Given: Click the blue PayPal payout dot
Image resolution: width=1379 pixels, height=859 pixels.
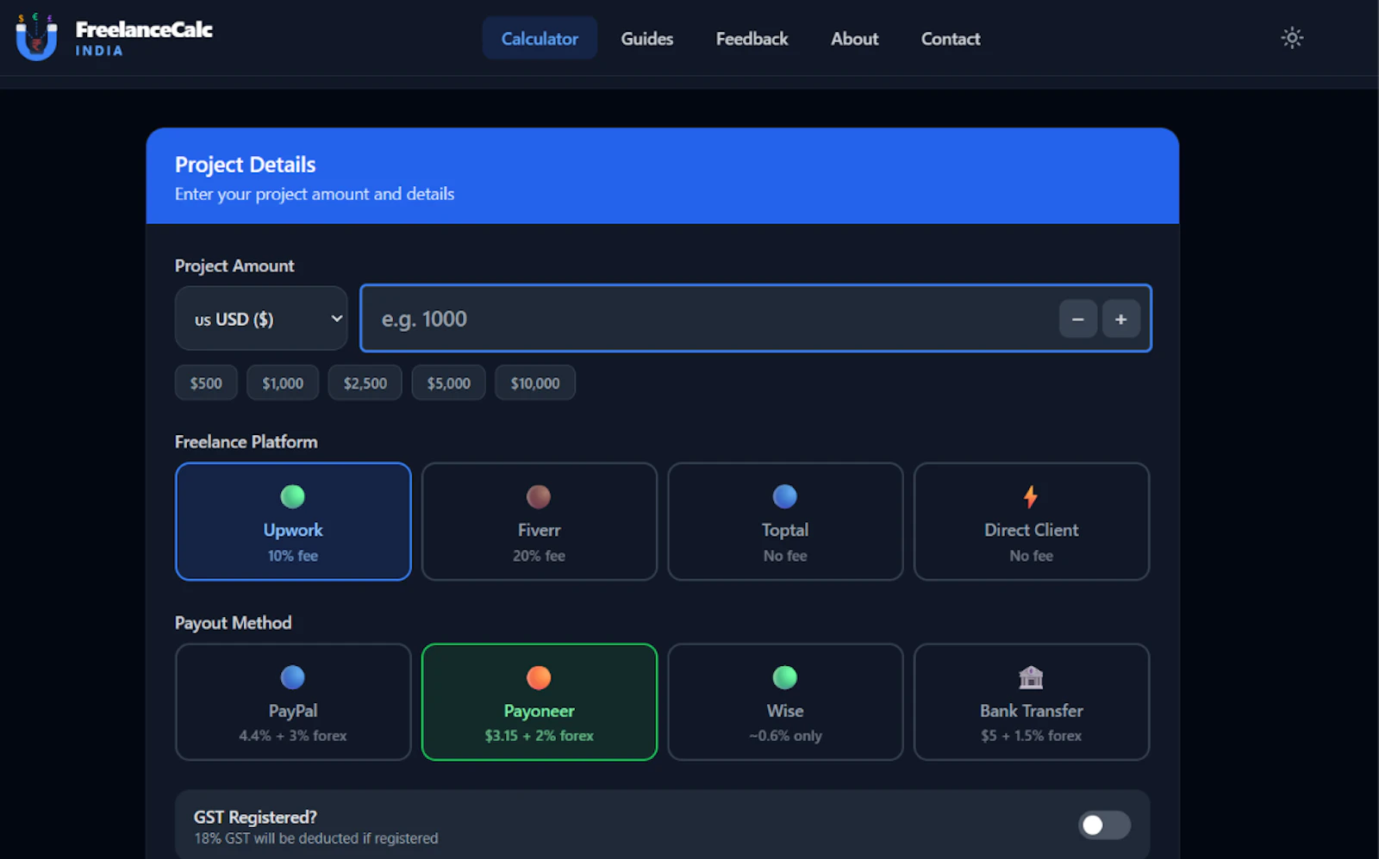Looking at the screenshot, I should [x=293, y=677].
